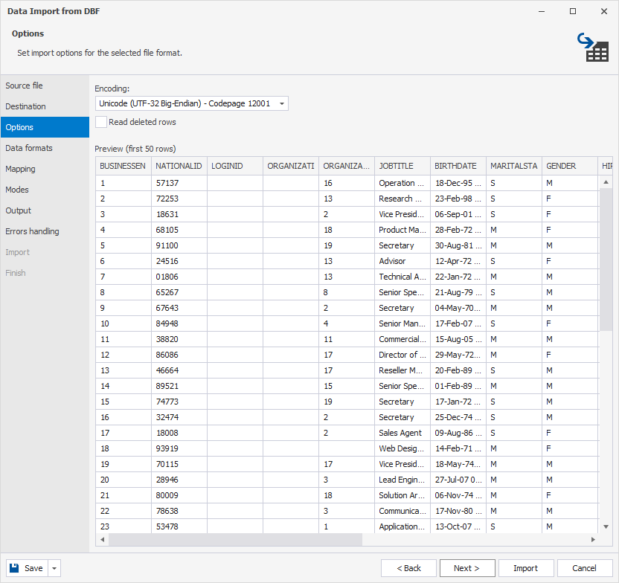
Task: Click the business entity cell 10
Action: (x=124, y=323)
